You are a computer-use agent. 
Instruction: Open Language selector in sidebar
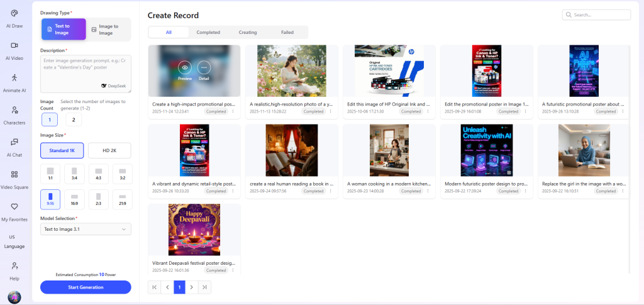click(14, 241)
